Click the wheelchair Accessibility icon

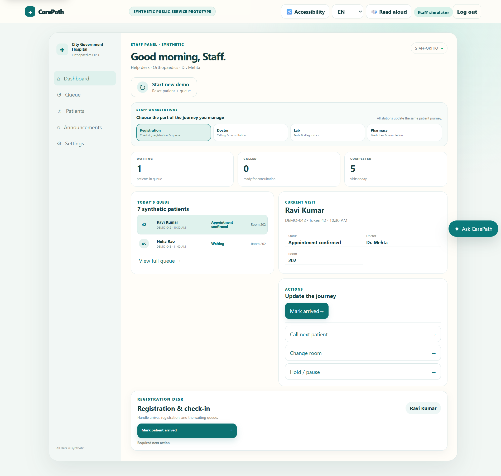pos(289,12)
